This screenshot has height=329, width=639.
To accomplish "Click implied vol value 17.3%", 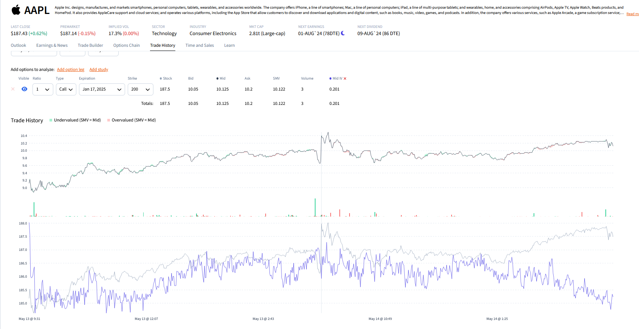I will click(x=115, y=34).
